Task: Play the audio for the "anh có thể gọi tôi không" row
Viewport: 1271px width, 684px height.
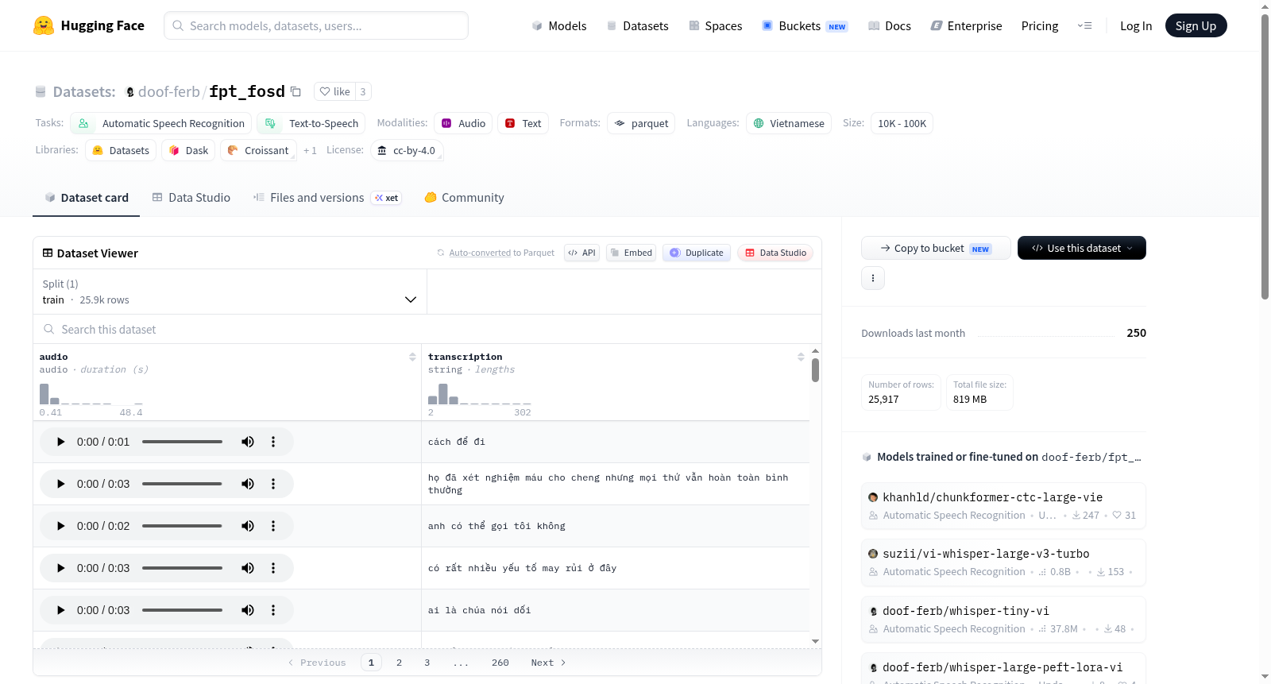Action: [x=61, y=526]
